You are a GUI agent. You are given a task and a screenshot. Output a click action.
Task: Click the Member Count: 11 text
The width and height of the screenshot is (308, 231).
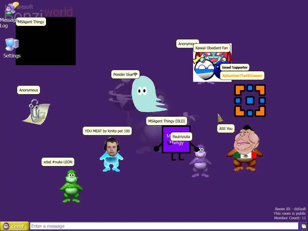pyautogui.click(x=290, y=218)
